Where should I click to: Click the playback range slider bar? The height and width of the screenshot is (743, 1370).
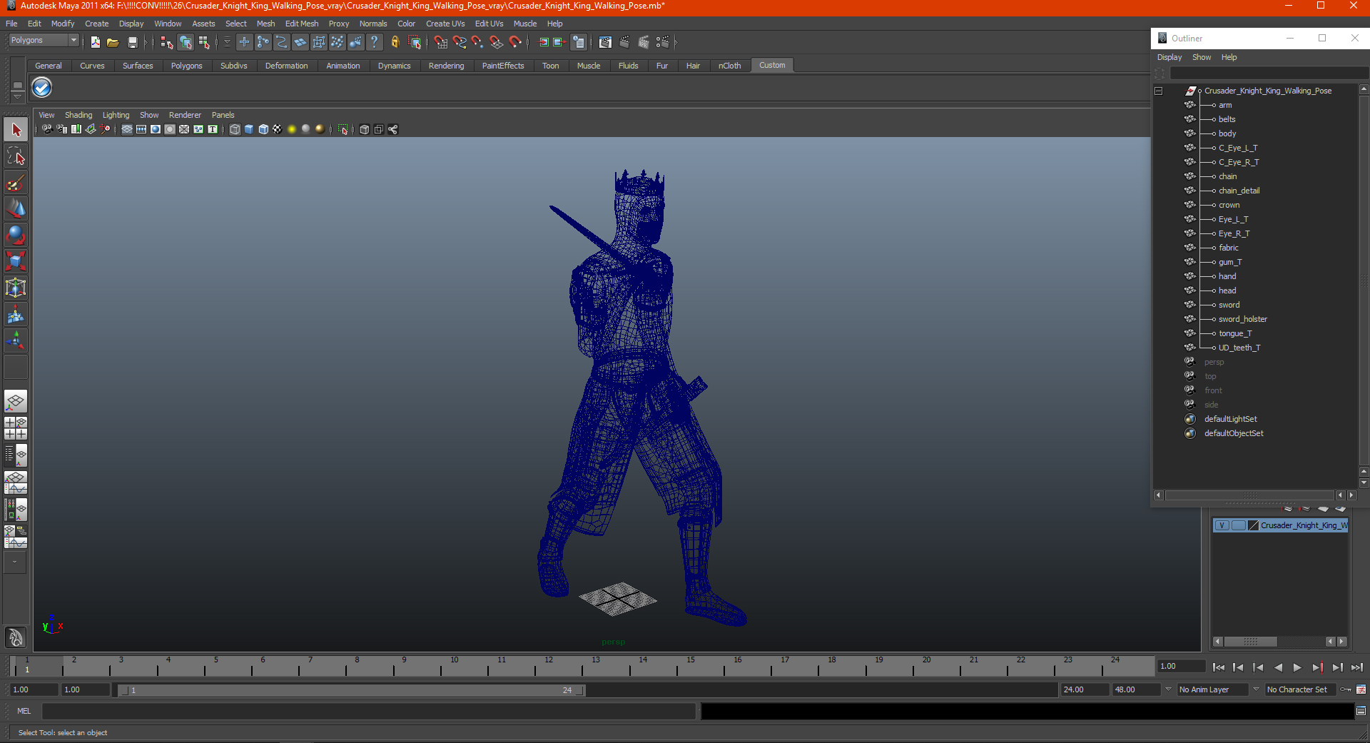(352, 690)
